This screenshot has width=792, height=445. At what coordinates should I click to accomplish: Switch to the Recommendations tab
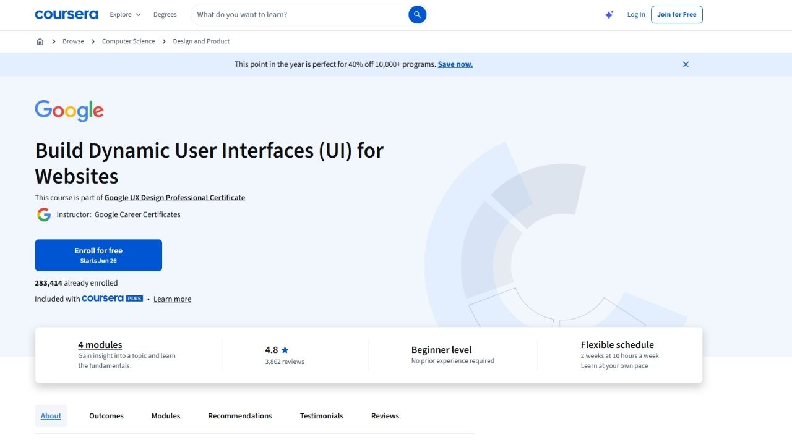pos(240,416)
